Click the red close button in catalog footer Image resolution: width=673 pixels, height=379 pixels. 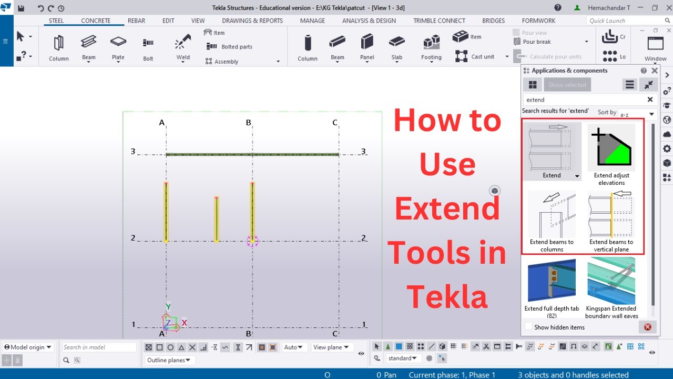pos(647,327)
